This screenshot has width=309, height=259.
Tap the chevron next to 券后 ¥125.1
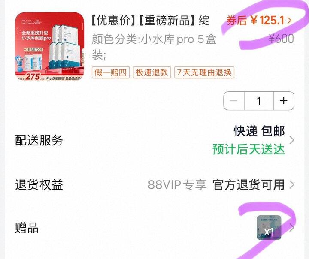click(289, 20)
